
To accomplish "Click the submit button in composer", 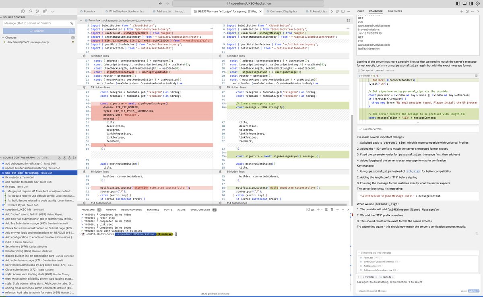I will (x=474, y=291).
